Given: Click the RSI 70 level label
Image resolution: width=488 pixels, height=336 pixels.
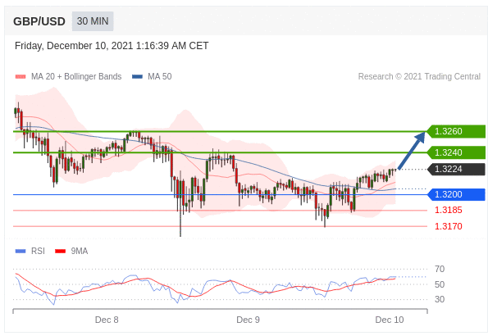Looking at the screenshot, I should [x=440, y=269].
